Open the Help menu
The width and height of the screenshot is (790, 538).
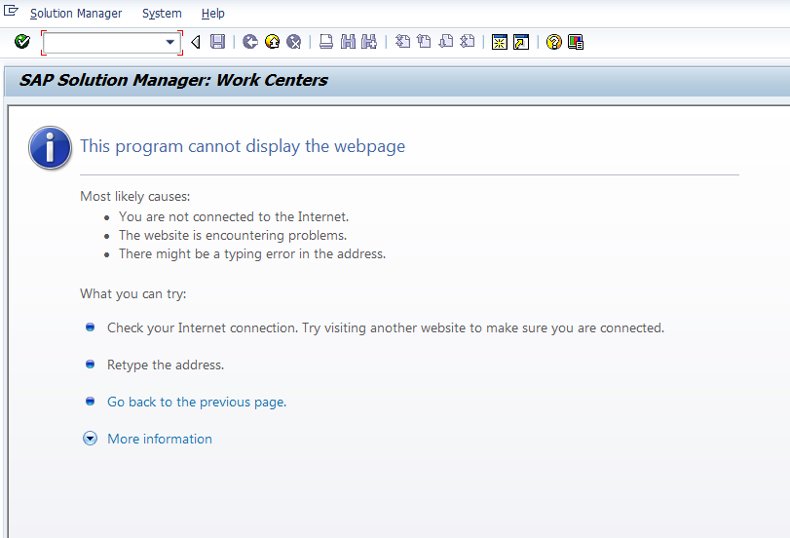tap(213, 13)
